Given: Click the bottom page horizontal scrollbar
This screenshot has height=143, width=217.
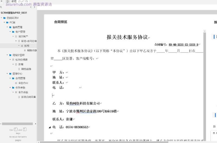Looking at the screenshot, I should [104, 142].
